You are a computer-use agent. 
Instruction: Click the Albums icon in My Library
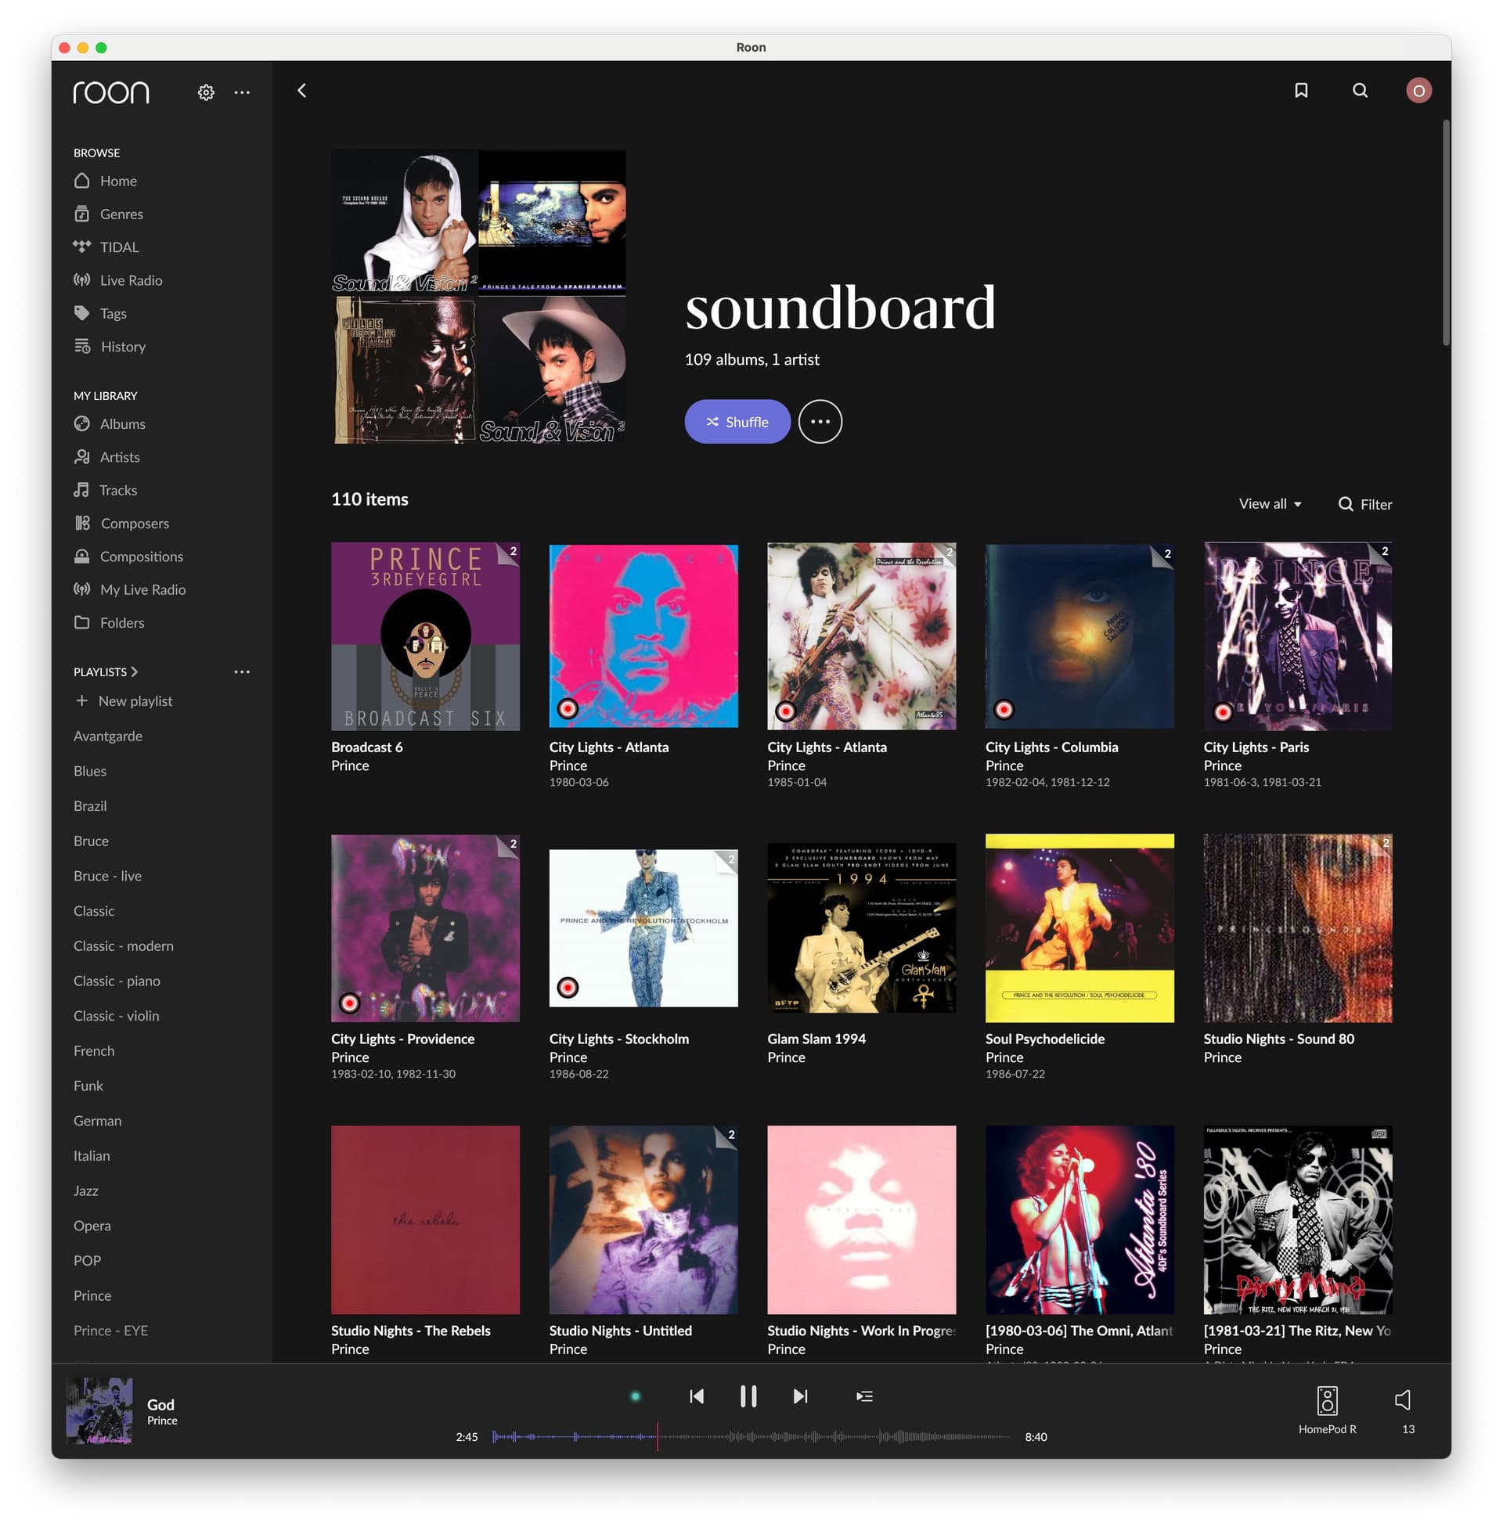[82, 423]
